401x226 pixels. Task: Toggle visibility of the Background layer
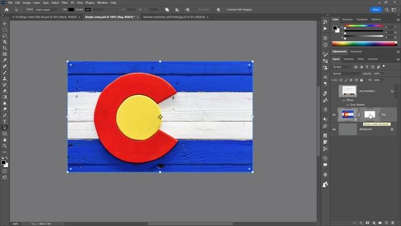(x=334, y=129)
